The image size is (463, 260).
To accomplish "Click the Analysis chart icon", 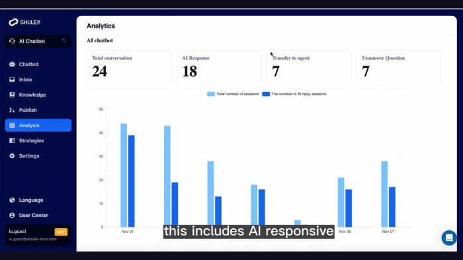I will click(x=12, y=125).
